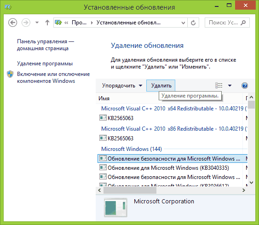The width and height of the screenshot is (259, 225).
Task: Expand the address bar history chevron
Action: 183,23
